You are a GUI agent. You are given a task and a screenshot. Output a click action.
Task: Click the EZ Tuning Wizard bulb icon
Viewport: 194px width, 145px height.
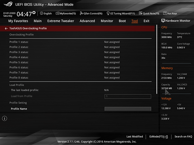tap(108, 13)
